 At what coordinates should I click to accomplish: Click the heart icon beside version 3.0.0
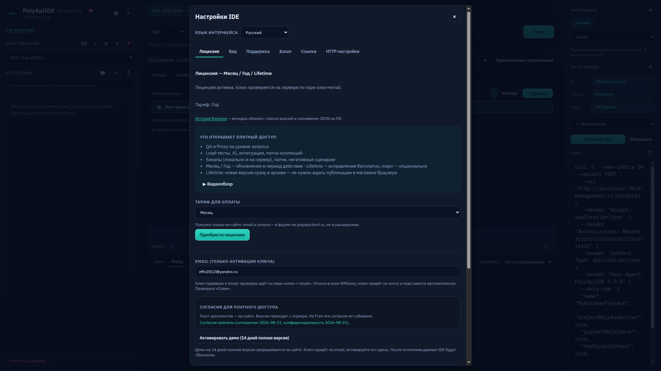tap(91, 11)
